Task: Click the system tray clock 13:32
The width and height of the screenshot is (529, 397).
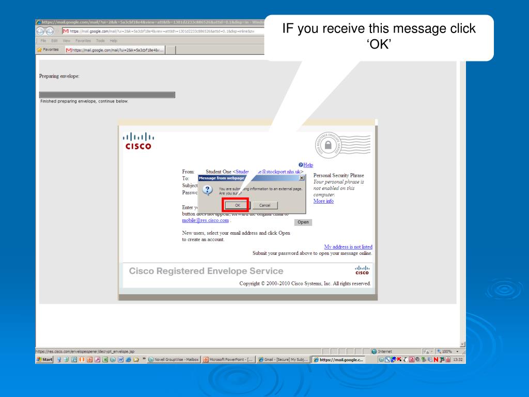Action: [458, 360]
